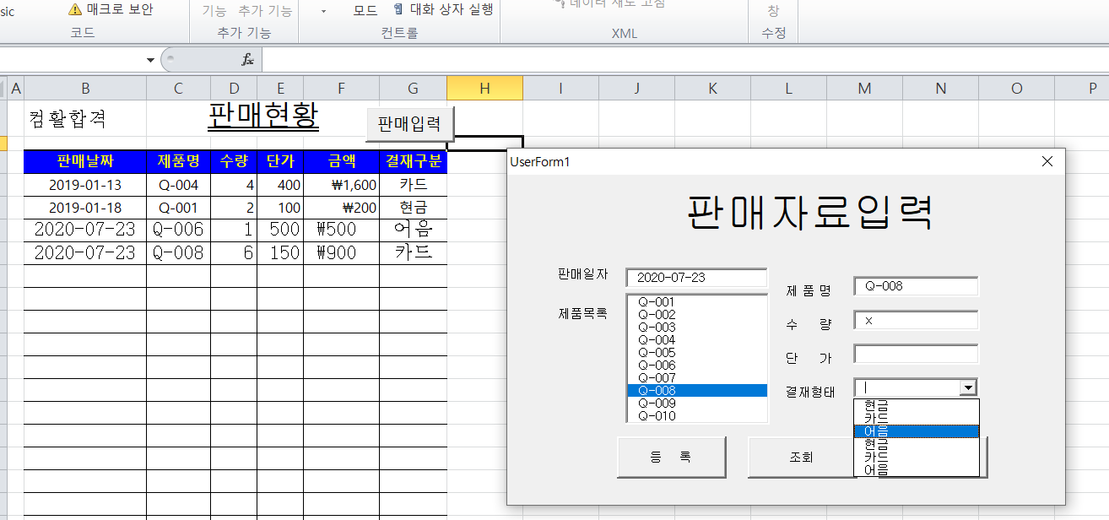This screenshot has width=1109, height=520.
Task: Choose the highlighted 어음 option in dropdown
Action: pyautogui.click(x=915, y=431)
